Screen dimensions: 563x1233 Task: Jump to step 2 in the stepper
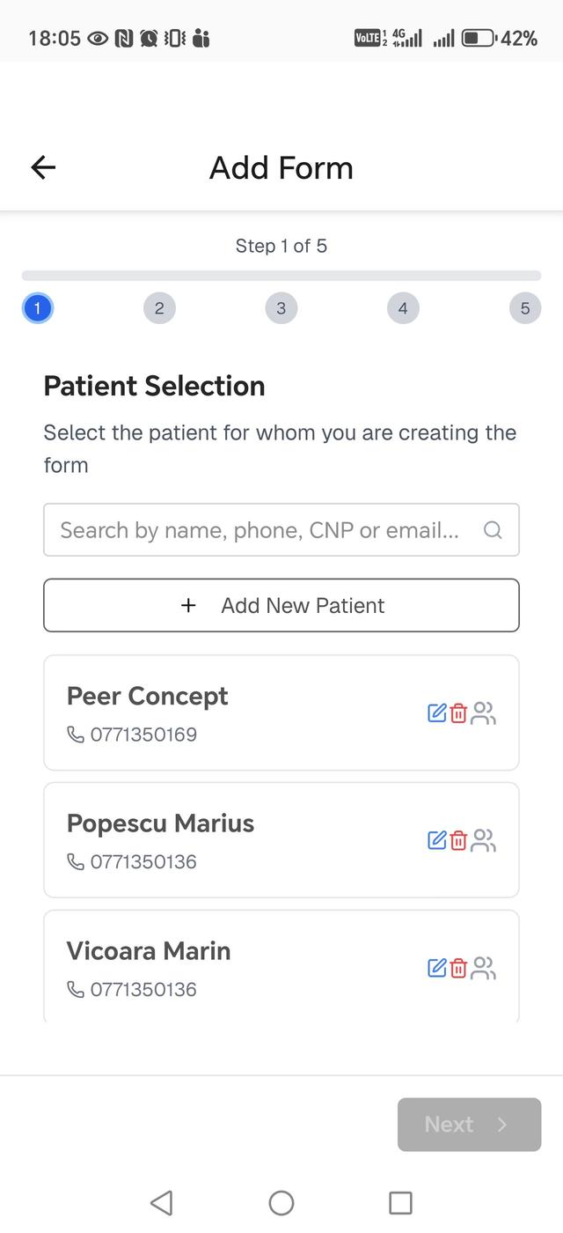(159, 308)
